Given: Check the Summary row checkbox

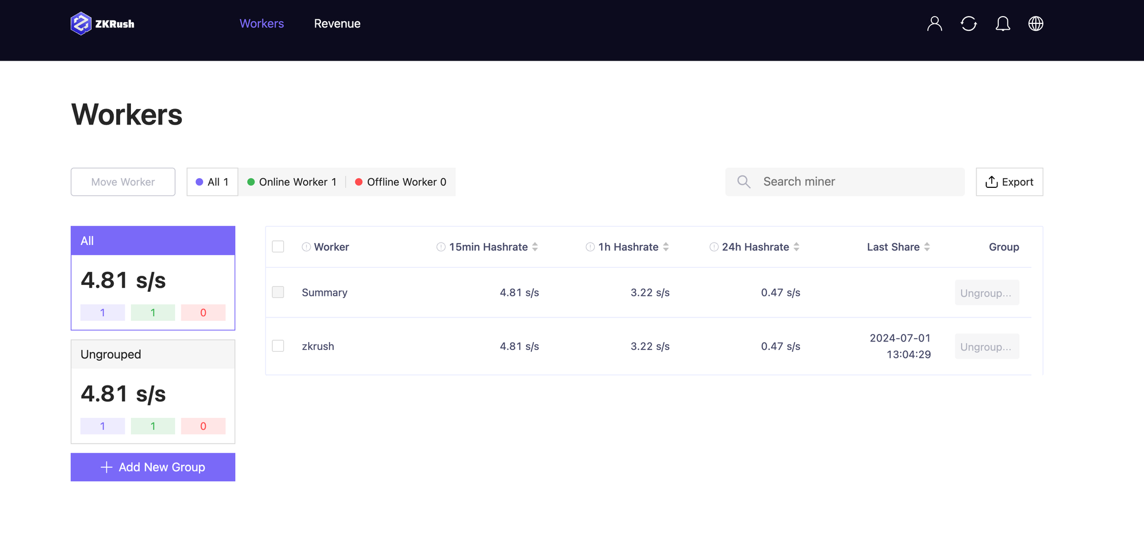Looking at the screenshot, I should tap(278, 292).
